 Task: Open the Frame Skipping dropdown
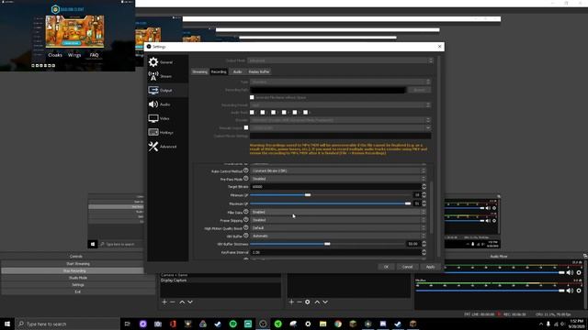[x=338, y=220]
